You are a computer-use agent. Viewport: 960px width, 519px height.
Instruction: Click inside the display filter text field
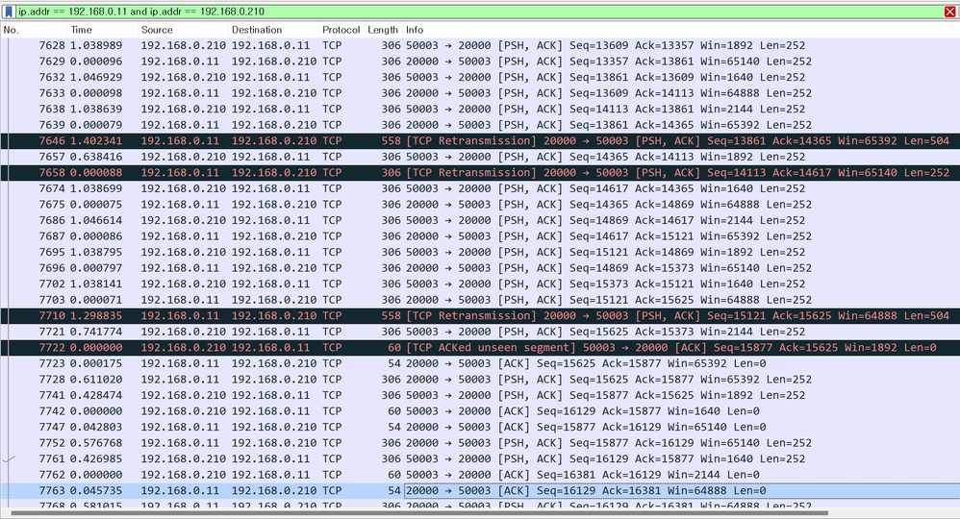(x=480, y=12)
